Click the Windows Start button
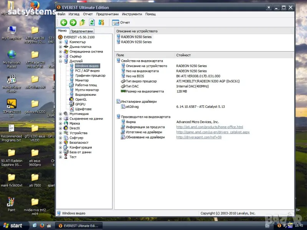This screenshot has height=230, width=307. pyautogui.click(x=12, y=225)
